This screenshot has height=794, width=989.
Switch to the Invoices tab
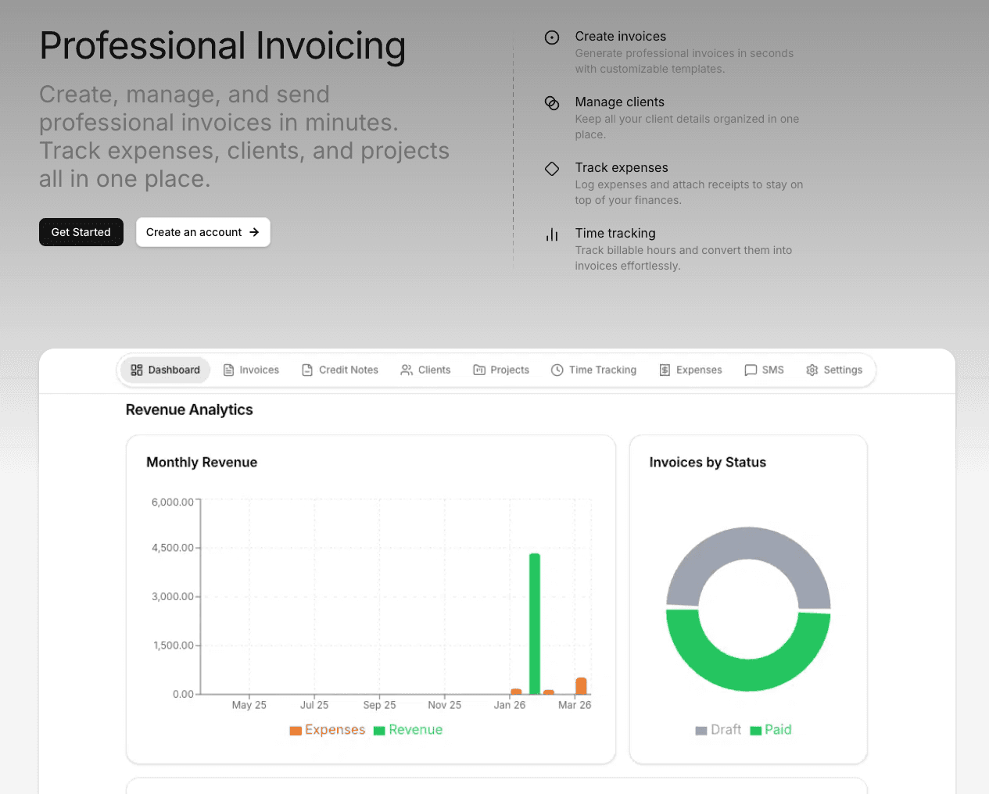(x=251, y=370)
